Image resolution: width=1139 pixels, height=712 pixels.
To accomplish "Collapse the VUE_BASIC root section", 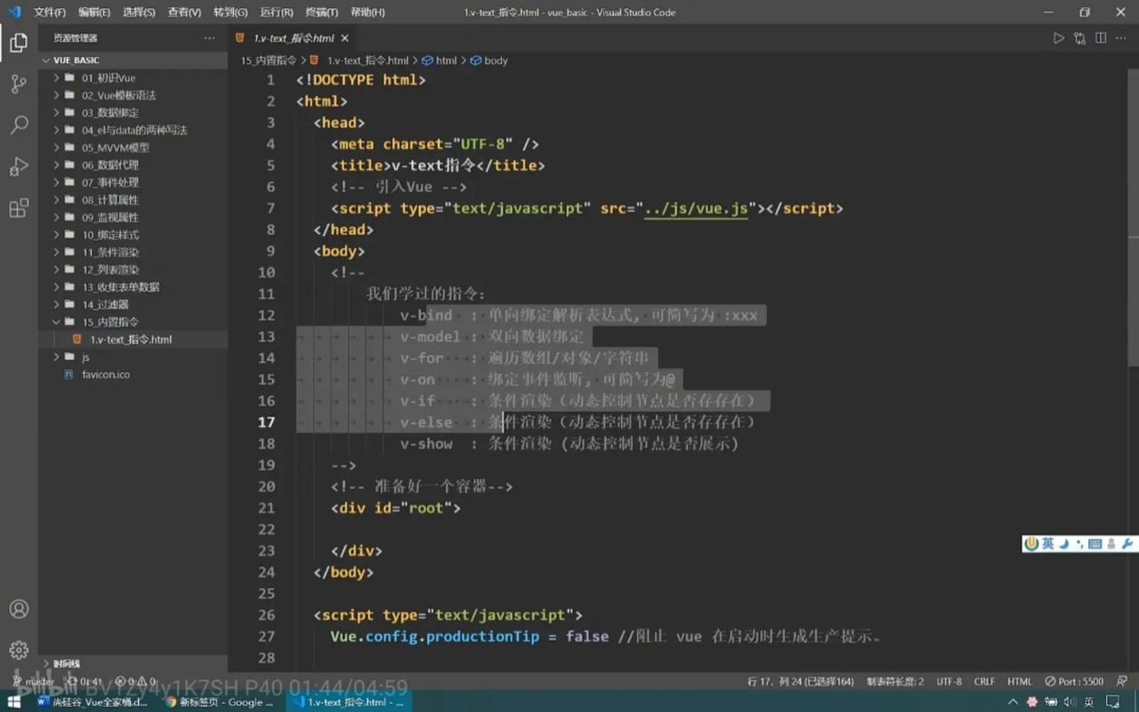I will click(x=133, y=61).
